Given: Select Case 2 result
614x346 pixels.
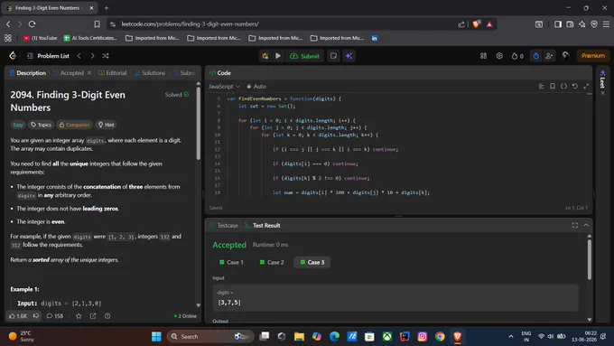Looking at the screenshot, I should (x=272, y=262).
